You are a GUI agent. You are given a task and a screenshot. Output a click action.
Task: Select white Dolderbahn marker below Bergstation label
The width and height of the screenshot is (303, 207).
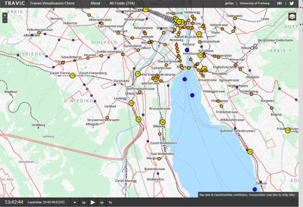[x=255, y=45]
